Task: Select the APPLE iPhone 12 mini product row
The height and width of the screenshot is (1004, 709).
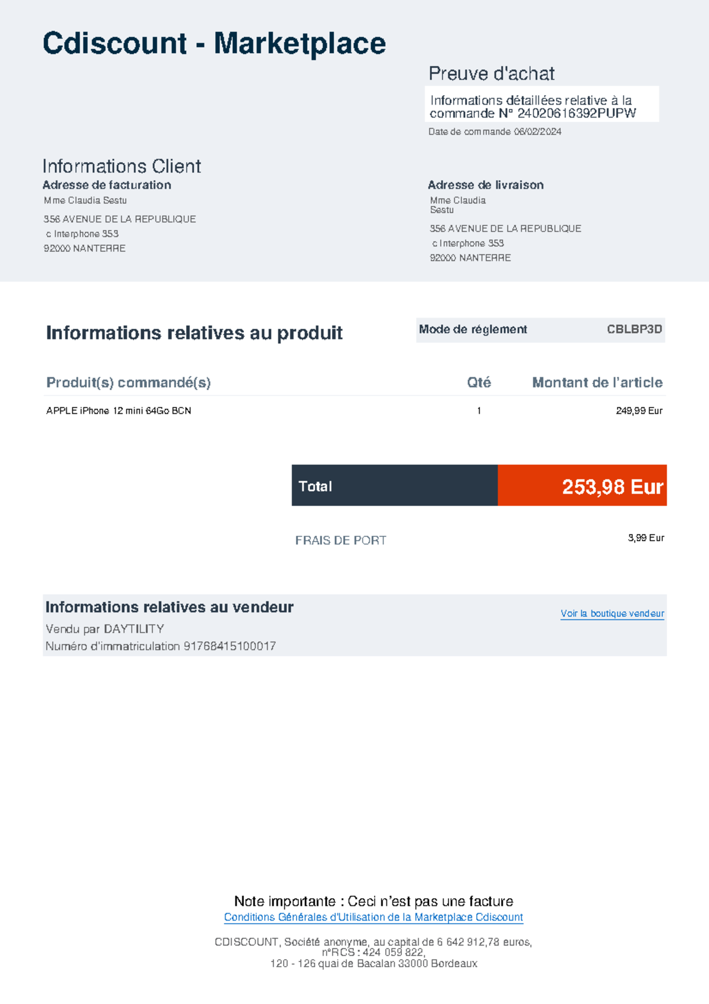Action: (119, 411)
